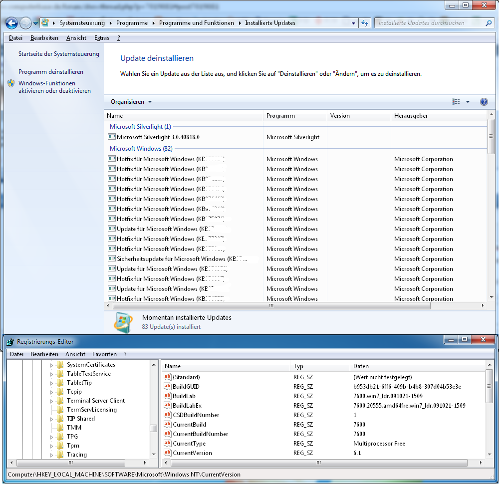The image size is (499, 484).
Task: Open the 'Programm deinstallieren' link
Action: (x=51, y=72)
